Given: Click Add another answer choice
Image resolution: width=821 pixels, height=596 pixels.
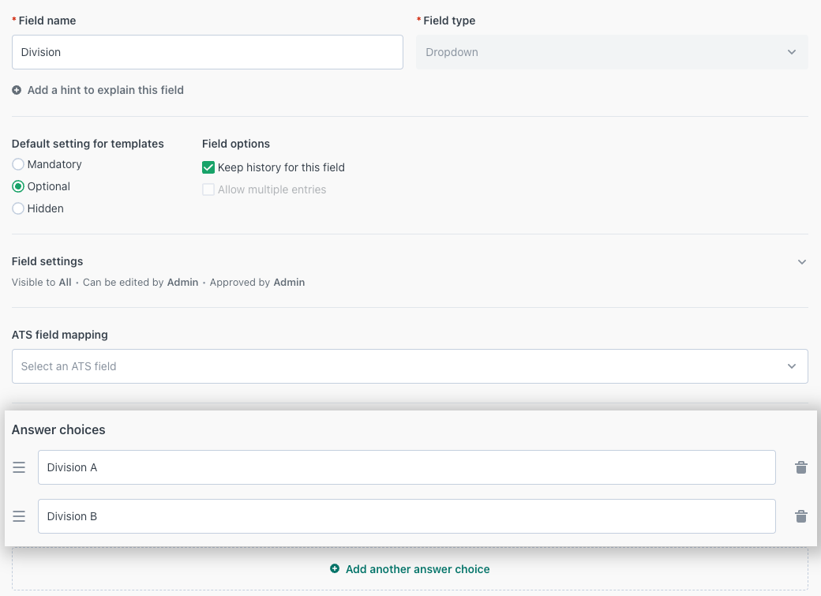Looking at the screenshot, I should point(418,569).
